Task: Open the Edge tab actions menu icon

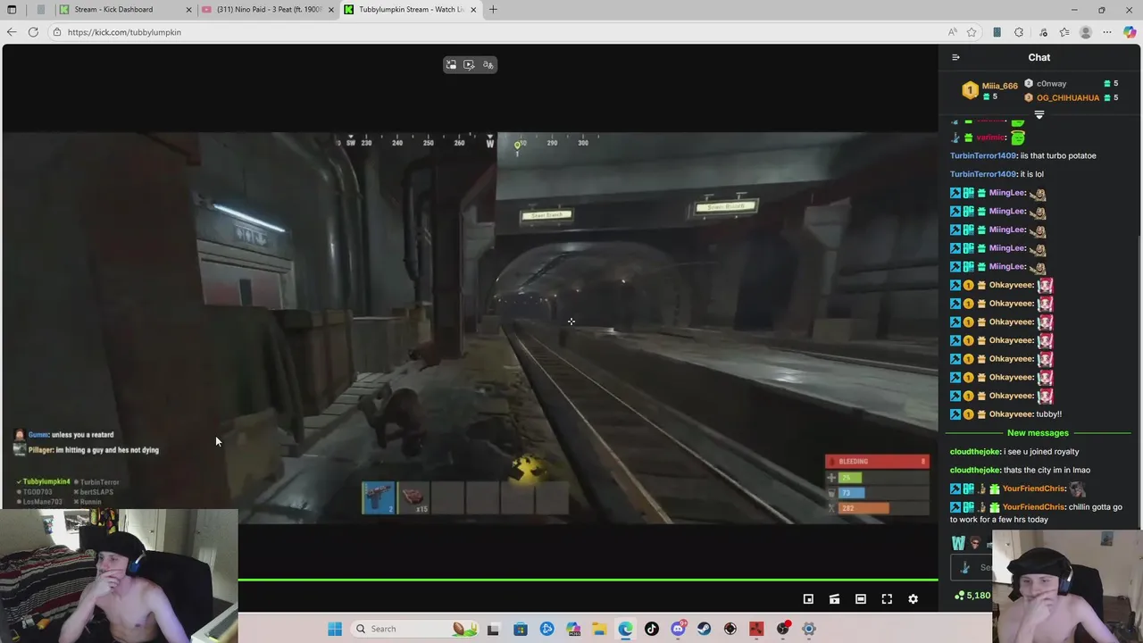Action: pyautogui.click(x=12, y=10)
